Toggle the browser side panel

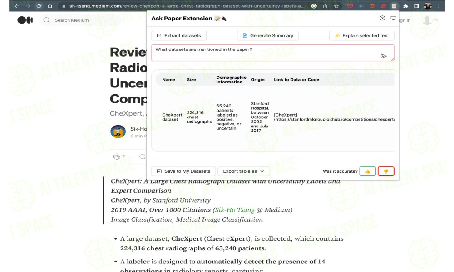[417, 6]
